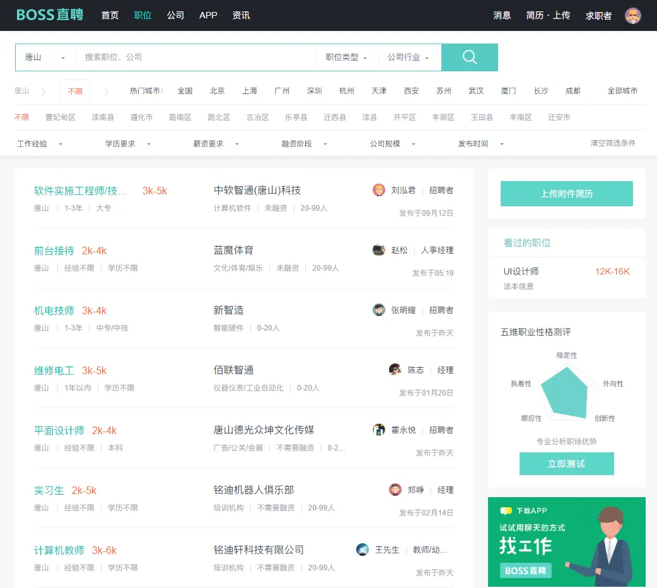Open the 平面设计师 job posting

click(59, 431)
